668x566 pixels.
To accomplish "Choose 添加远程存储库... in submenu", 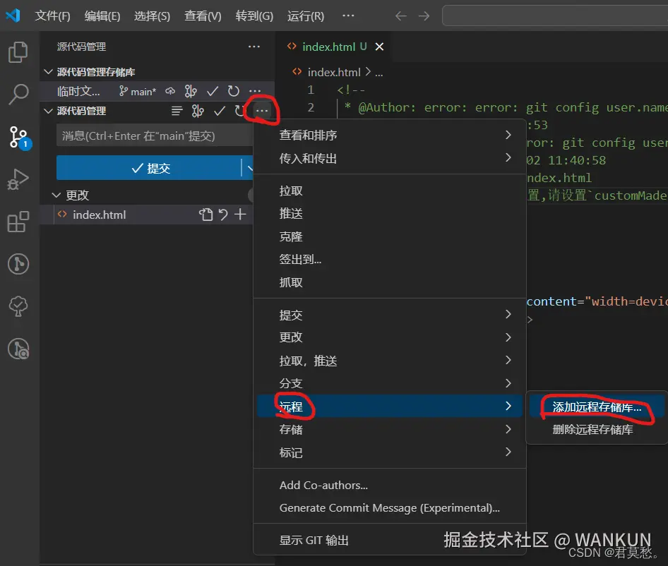I will 597,407.
